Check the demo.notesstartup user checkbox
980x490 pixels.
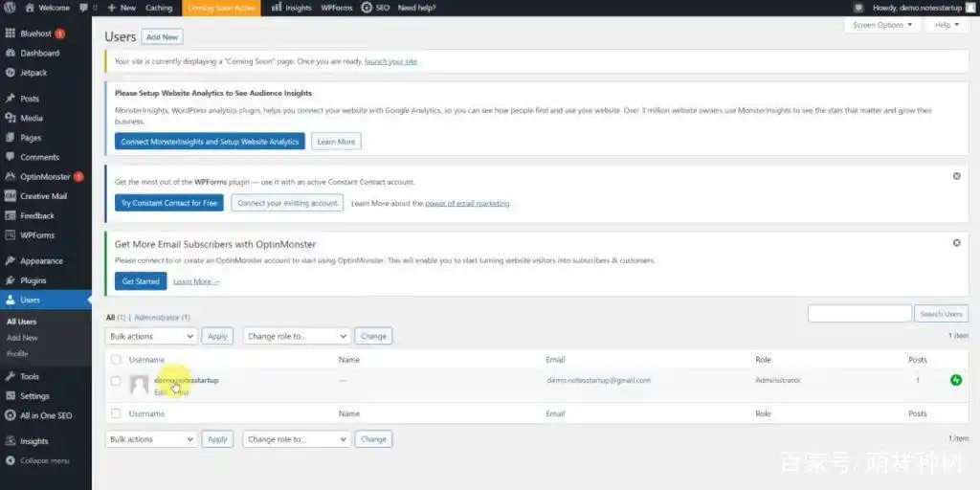(x=116, y=381)
